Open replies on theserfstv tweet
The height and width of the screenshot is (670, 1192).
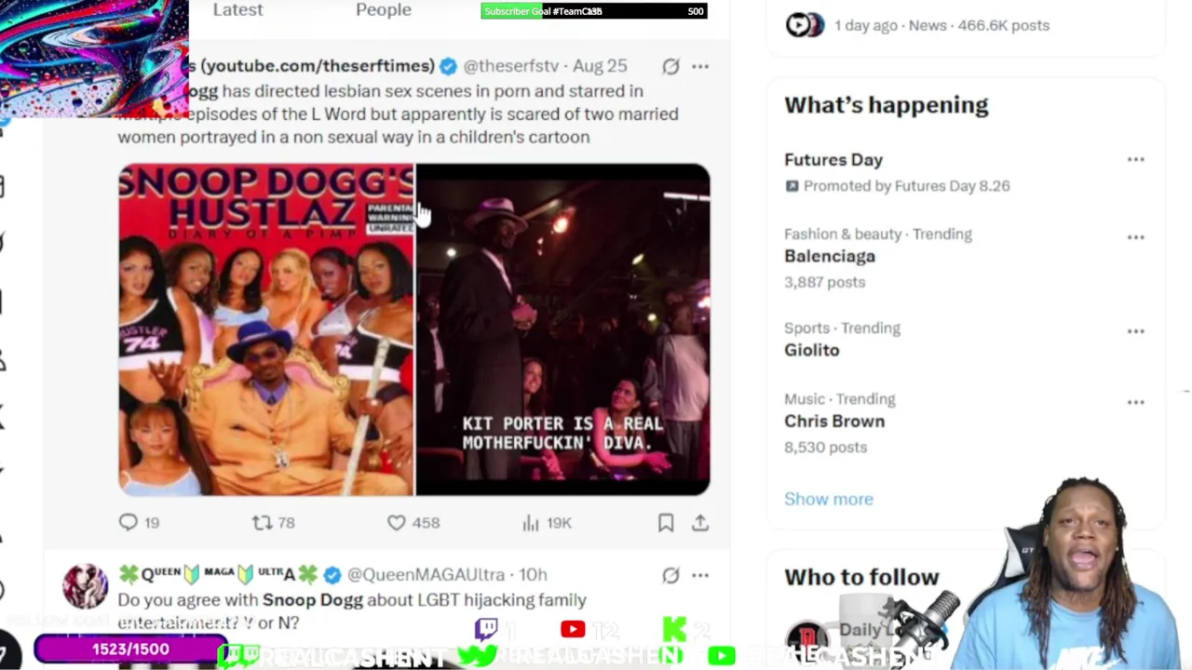point(139,523)
